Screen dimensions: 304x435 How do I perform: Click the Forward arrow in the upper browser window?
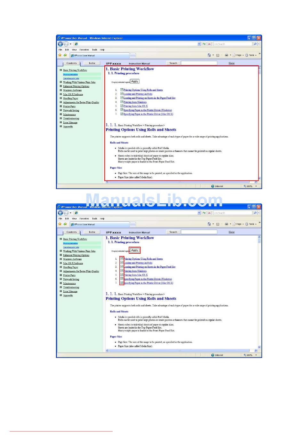pos(66,44)
